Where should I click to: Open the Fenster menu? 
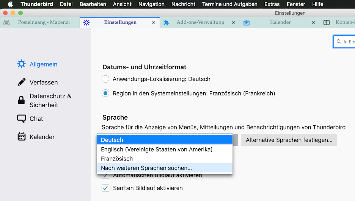pos(296,4)
